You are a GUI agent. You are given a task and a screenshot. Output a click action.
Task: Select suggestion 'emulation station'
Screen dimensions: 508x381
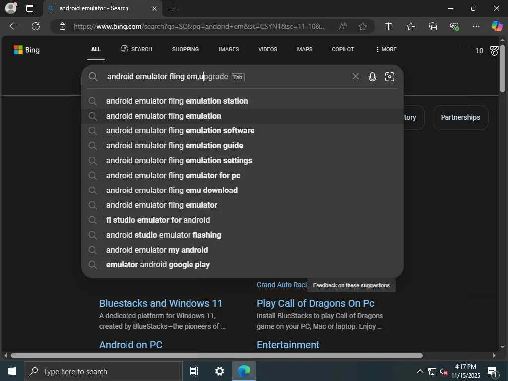click(242, 101)
